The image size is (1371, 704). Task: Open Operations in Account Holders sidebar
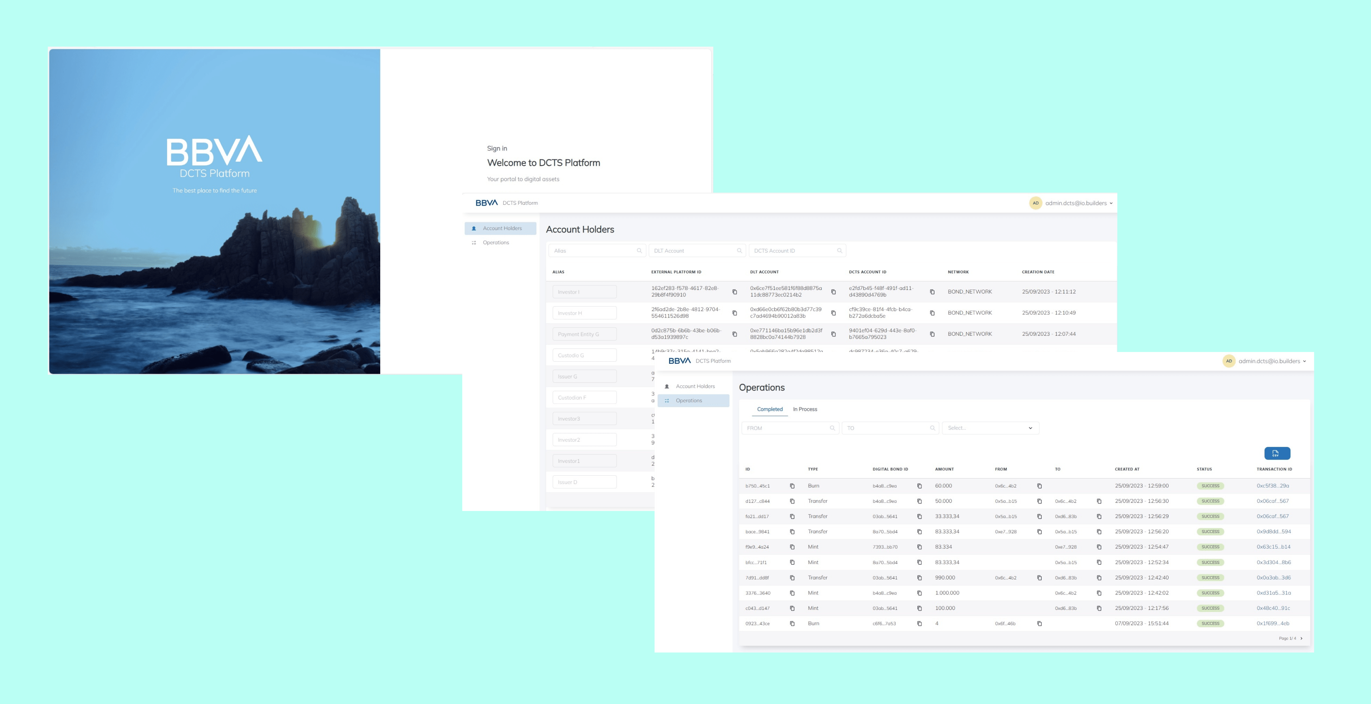(x=495, y=243)
